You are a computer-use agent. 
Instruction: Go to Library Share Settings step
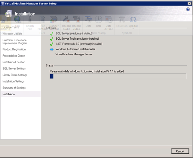(x=15, y=75)
